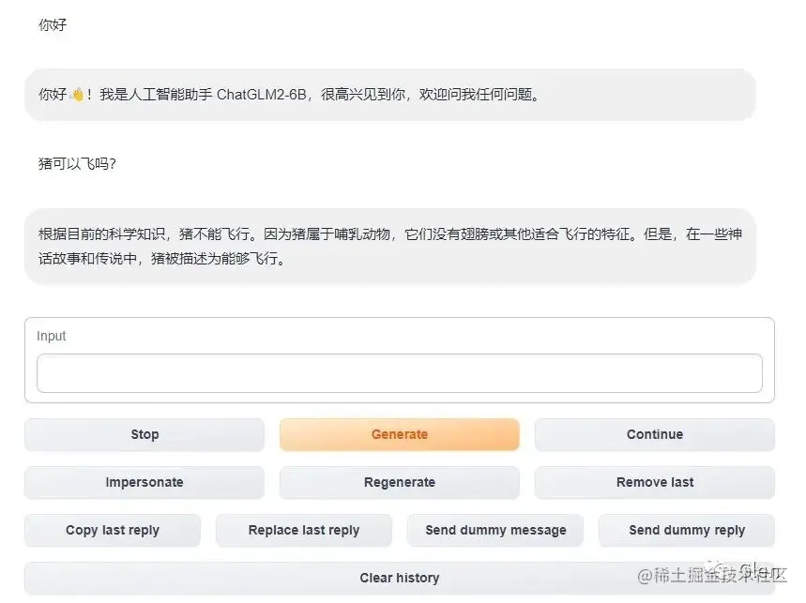Click Clear history to wipe the chat
The height and width of the screenshot is (603, 806).
(x=399, y=578)
